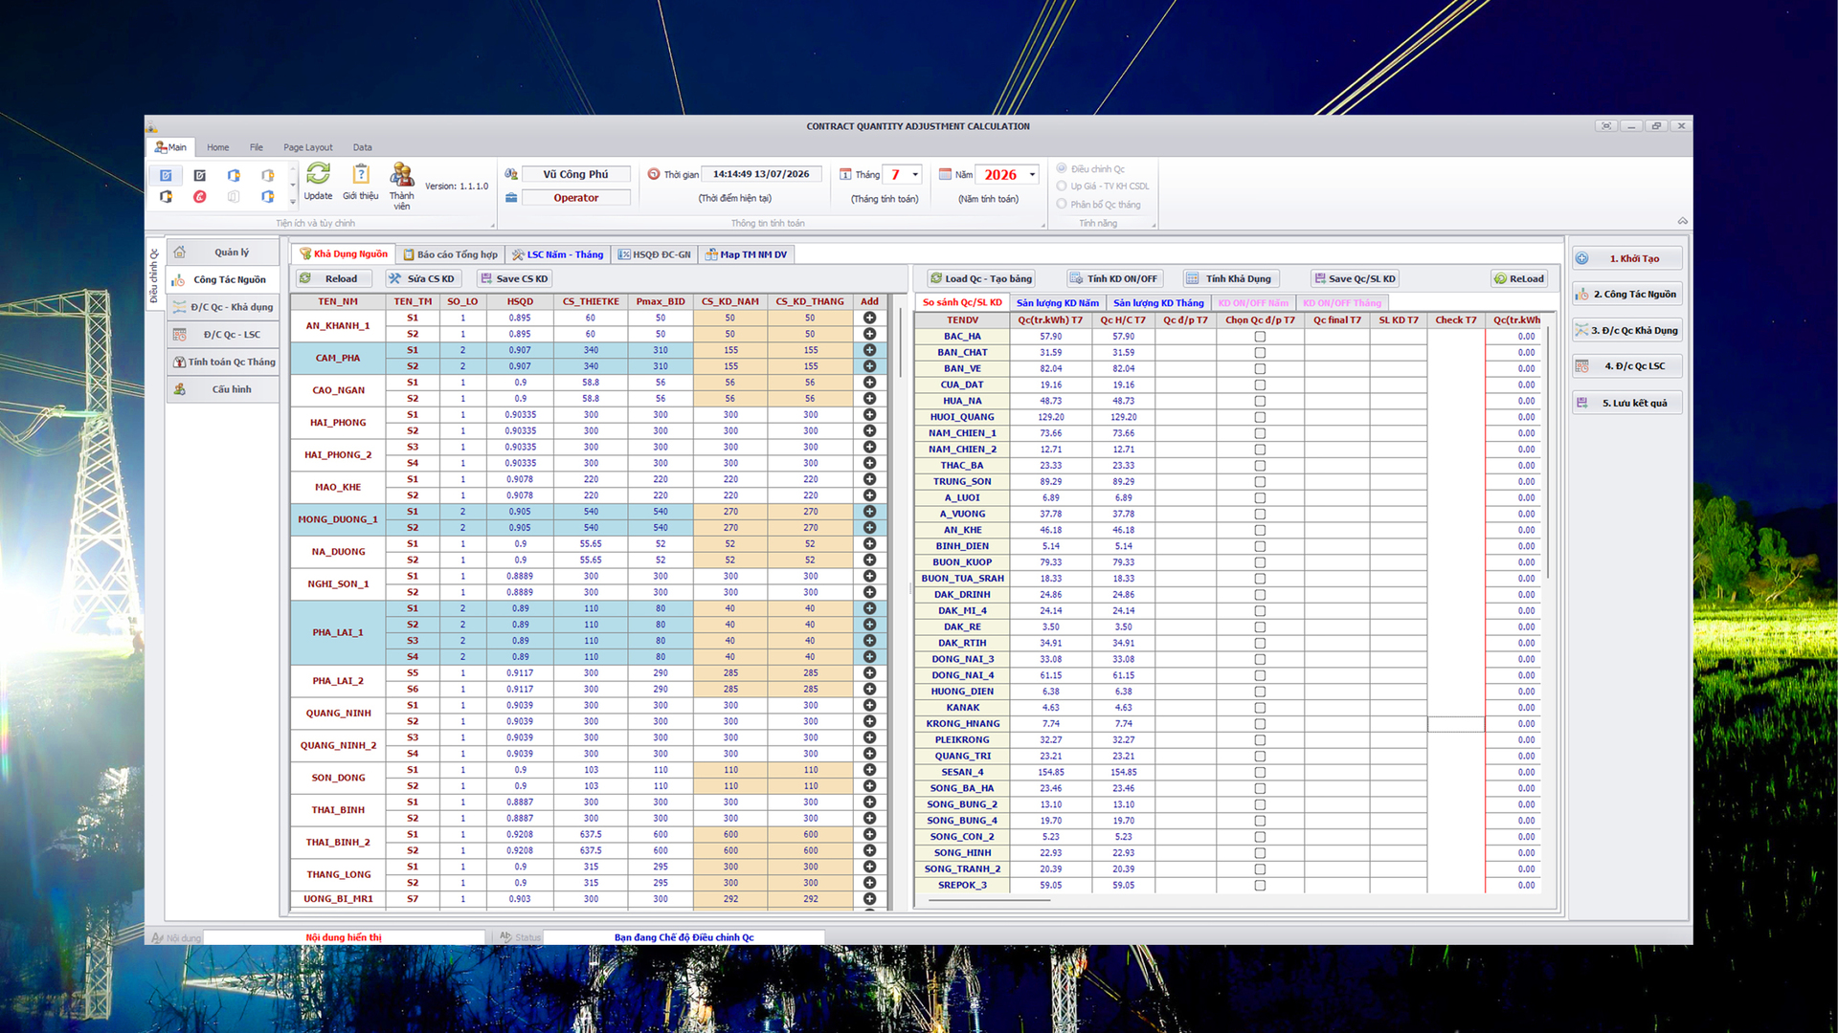Click the HSQD column header
Viewport: 1838px width, 1033px height.
(x=520, y=301)
